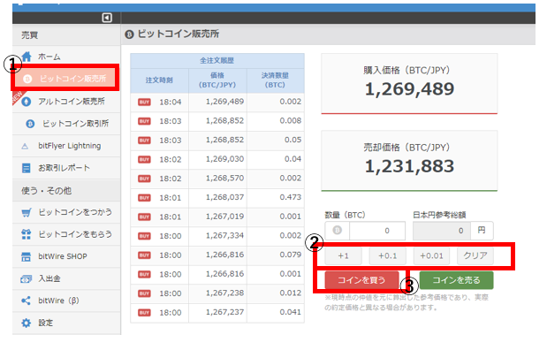This screenshot has height=350, width=547.
Task: Click the red コインを買う button
Action: 361,280
